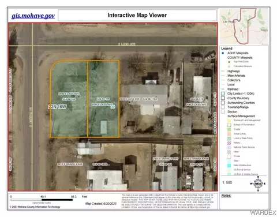Click the 1:590 map scale value
The image size is (277, 217).
pyautogui.click(x=227, y=182)
